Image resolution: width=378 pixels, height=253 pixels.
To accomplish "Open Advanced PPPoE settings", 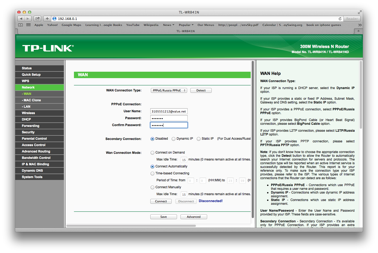I will point(194,217).
